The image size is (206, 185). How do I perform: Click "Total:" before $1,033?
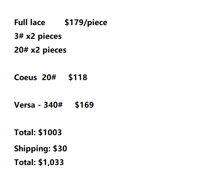[25, 162]
